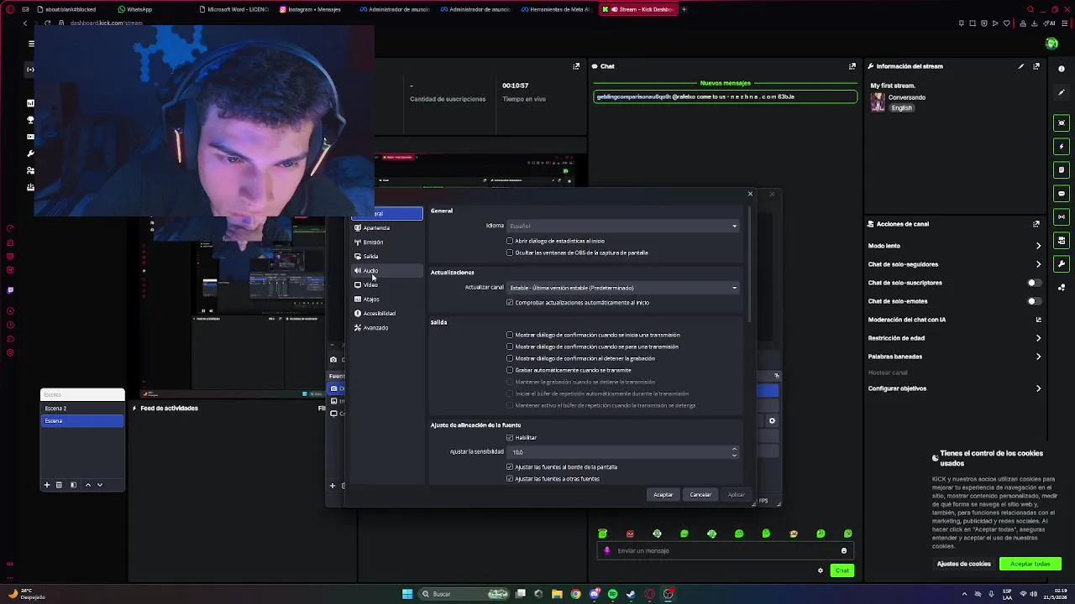Click the Nuevos mensajes chat banner
This screenshot has width=1075, height=604.
point(725,83)
